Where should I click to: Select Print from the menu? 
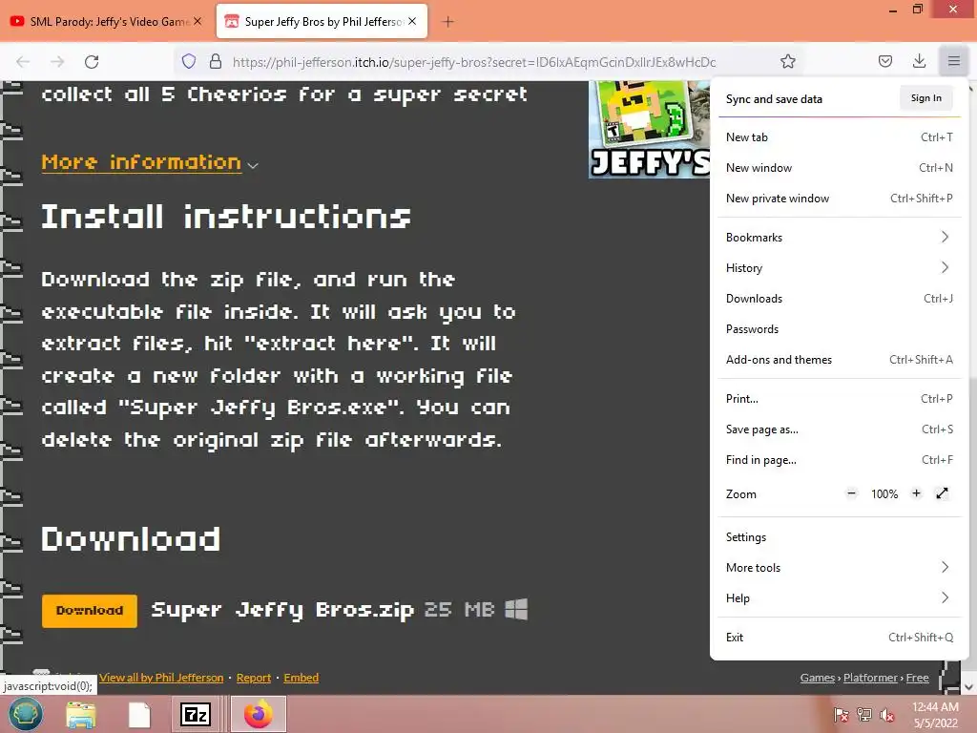(838, 398)
